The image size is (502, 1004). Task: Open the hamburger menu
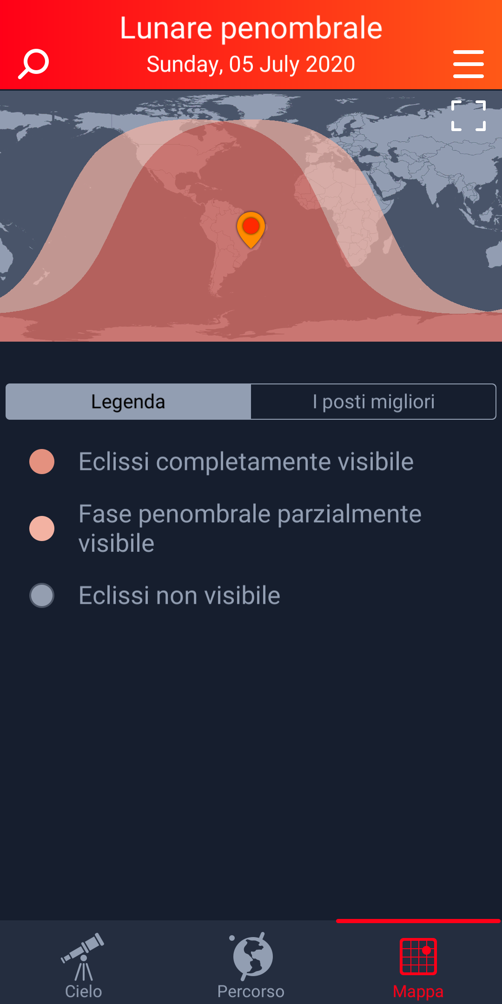(469, 64)
